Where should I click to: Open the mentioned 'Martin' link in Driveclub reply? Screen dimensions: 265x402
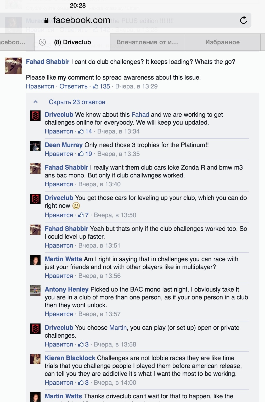pyautogui.click(x=118, y=328)
